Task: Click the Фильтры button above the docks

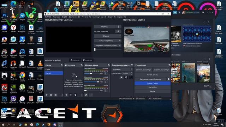Action: coord(88,60)
